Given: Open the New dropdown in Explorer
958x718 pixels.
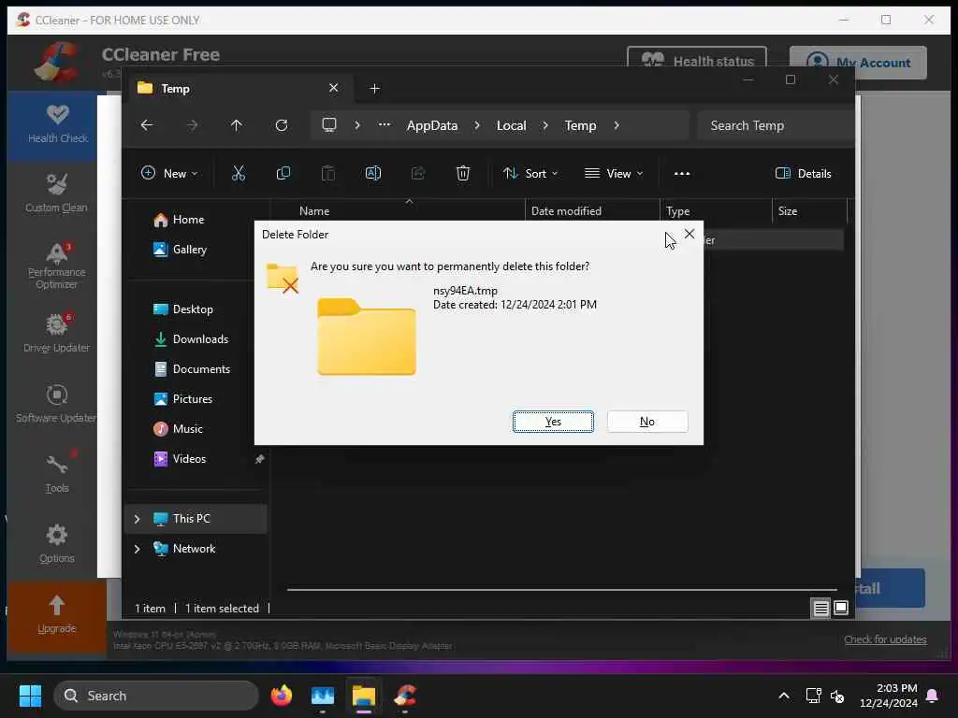Looking at the screenshot, I should [169, 173].
